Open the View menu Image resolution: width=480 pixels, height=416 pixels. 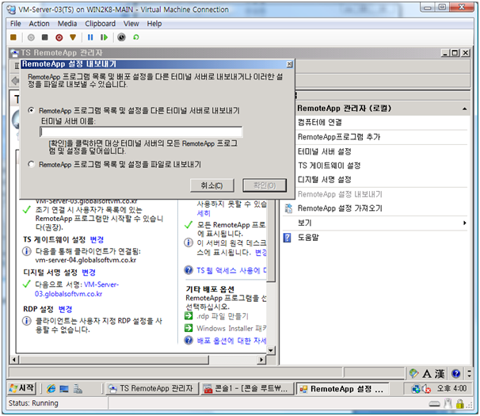tap(131, 24)
